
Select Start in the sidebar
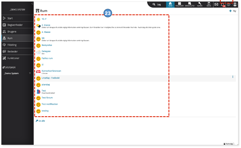(18, 18)
